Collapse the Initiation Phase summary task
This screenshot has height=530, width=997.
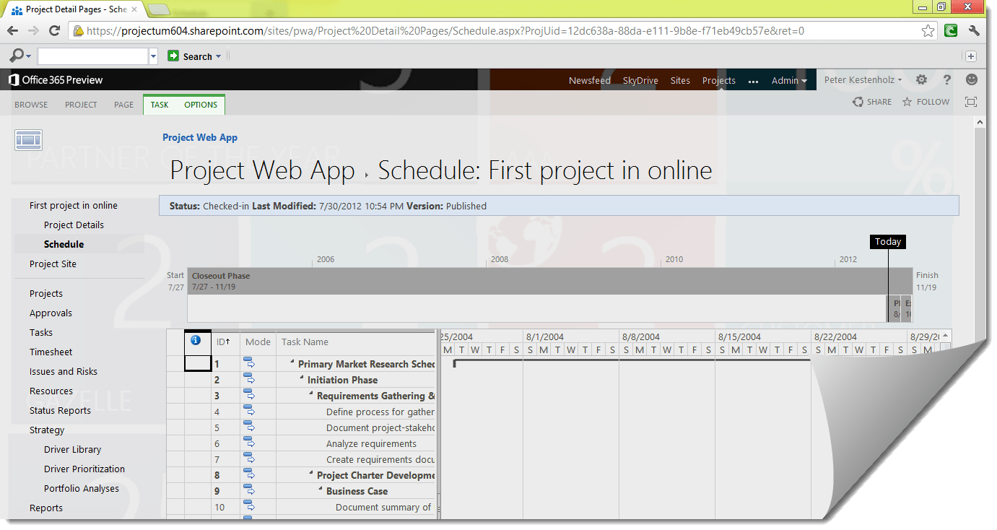302,379
